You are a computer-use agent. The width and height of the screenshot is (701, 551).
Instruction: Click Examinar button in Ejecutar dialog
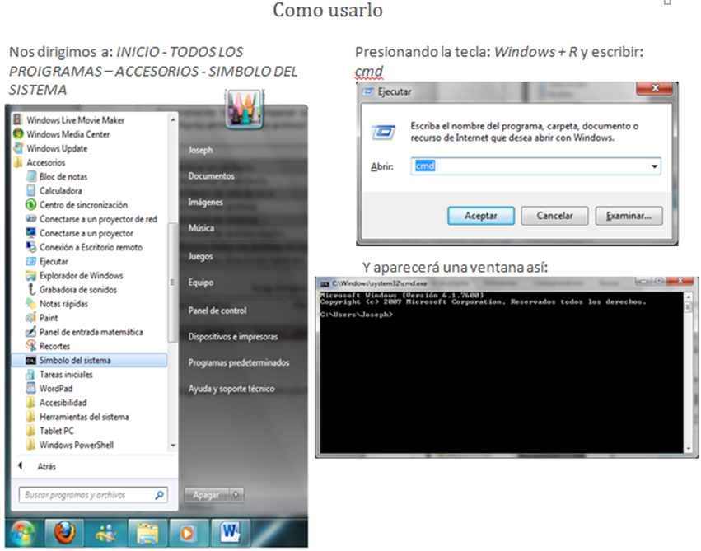tap(629, 216)
